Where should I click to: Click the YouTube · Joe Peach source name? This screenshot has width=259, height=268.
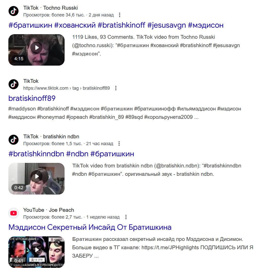[x=49, y=210]
